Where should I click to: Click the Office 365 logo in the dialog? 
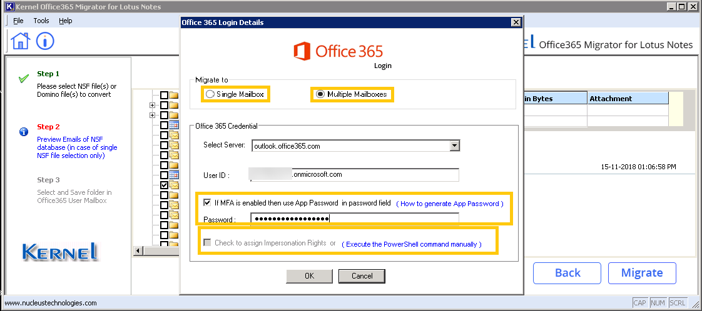pyautogui.click(x=338, y=51)
